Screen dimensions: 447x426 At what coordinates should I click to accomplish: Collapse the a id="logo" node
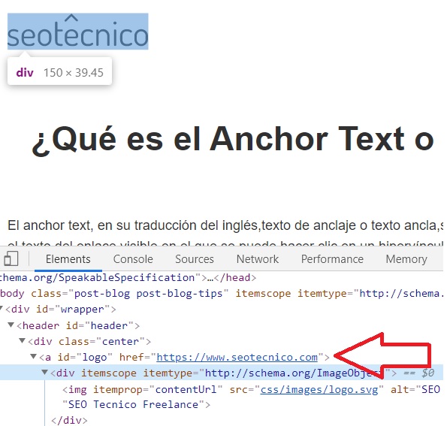[x=34, y=356]
